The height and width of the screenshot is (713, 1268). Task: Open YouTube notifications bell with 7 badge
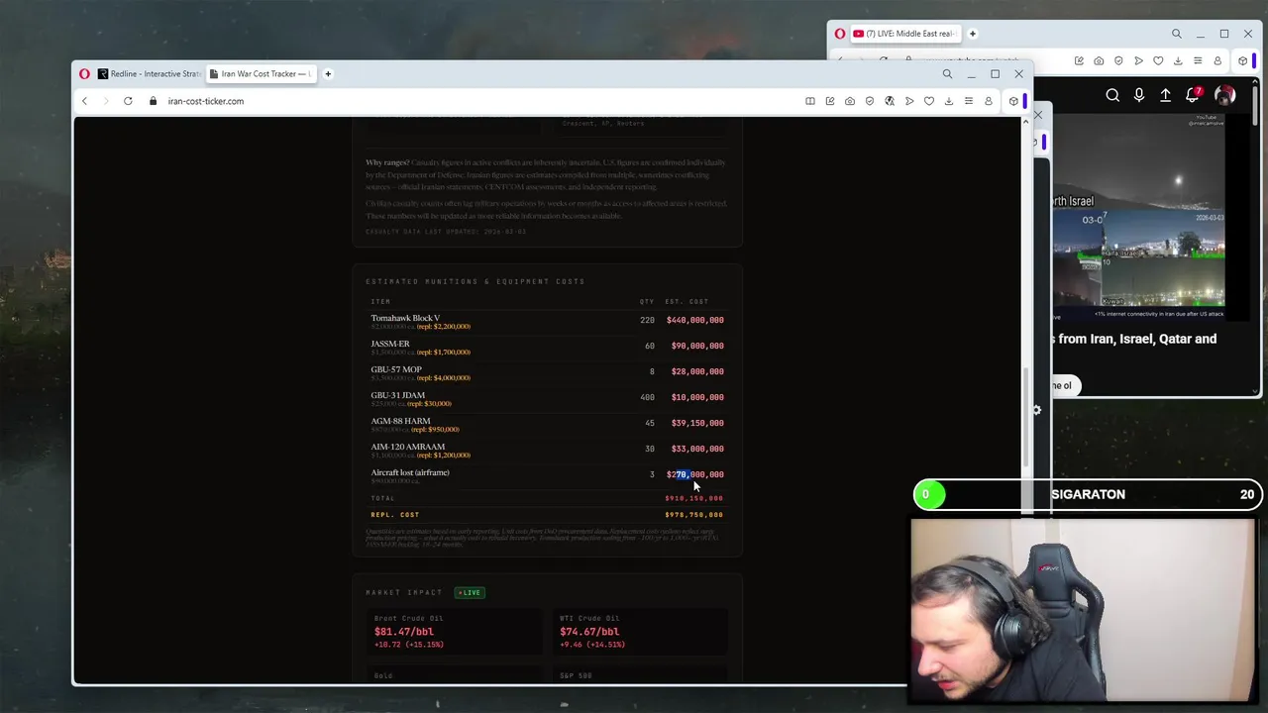pos(1193,95)
